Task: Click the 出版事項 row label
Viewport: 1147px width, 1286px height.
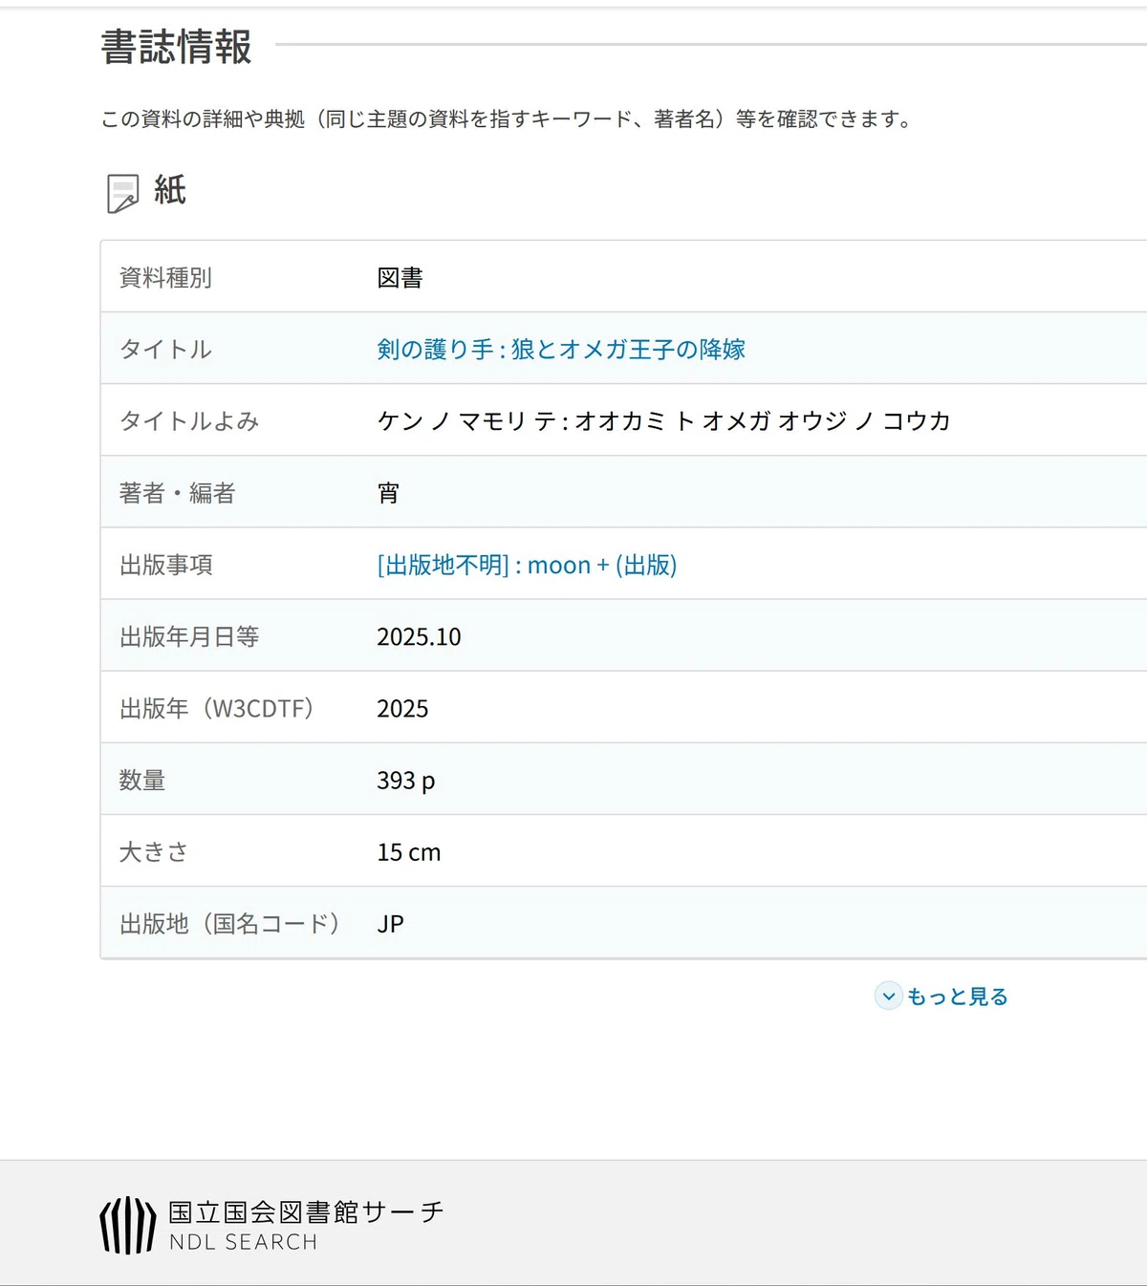Action: 165,565
